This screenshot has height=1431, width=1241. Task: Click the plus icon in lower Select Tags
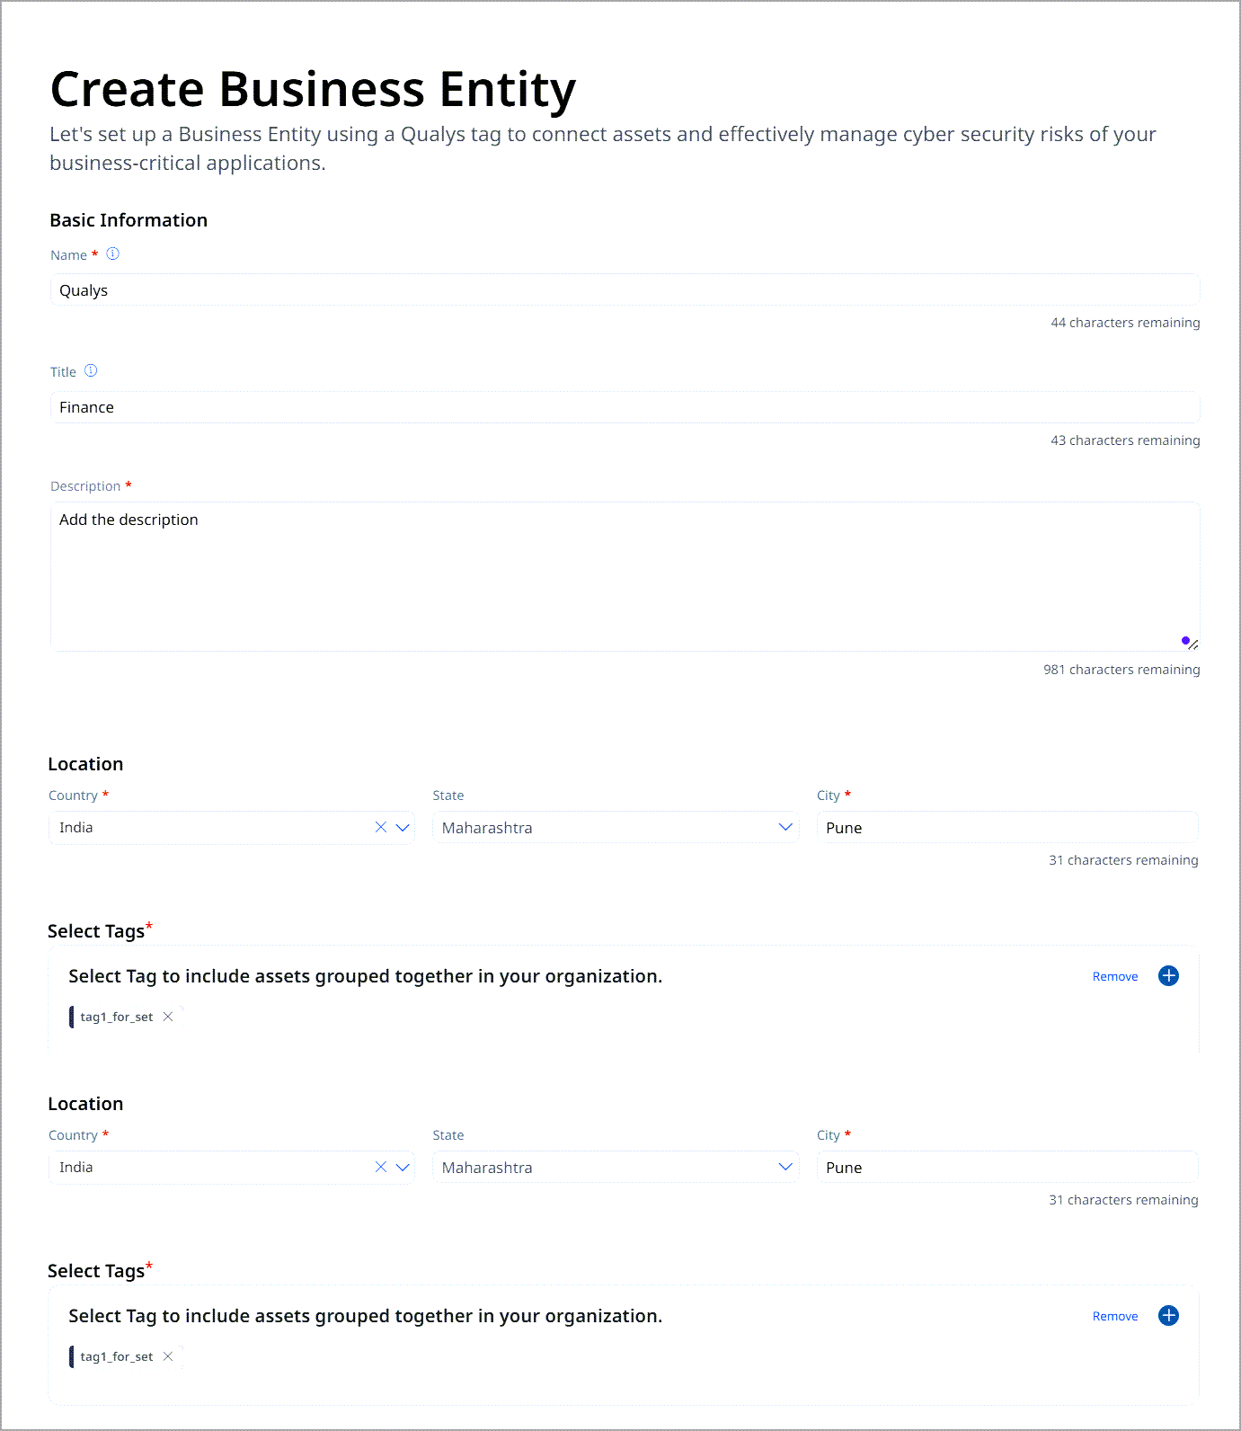point(1168,1316)
